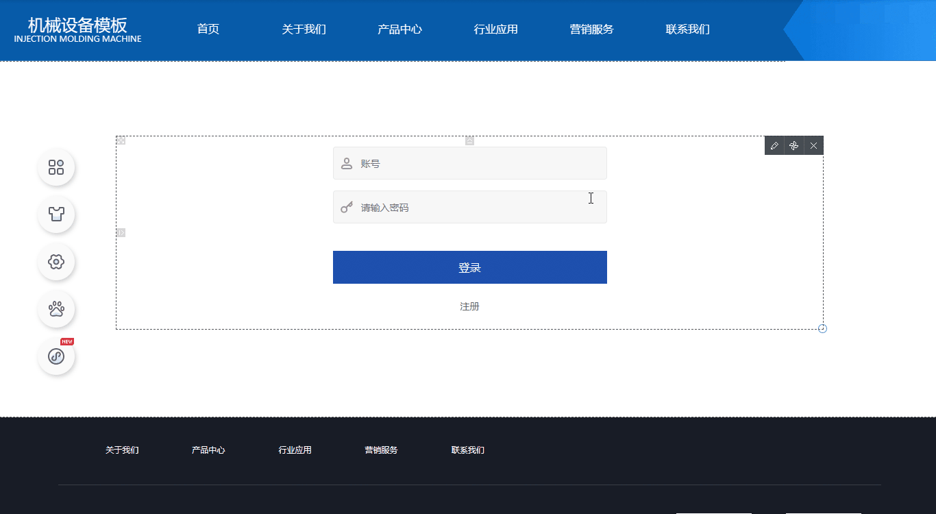Click the 注册 register link

[x=469, y=306]
